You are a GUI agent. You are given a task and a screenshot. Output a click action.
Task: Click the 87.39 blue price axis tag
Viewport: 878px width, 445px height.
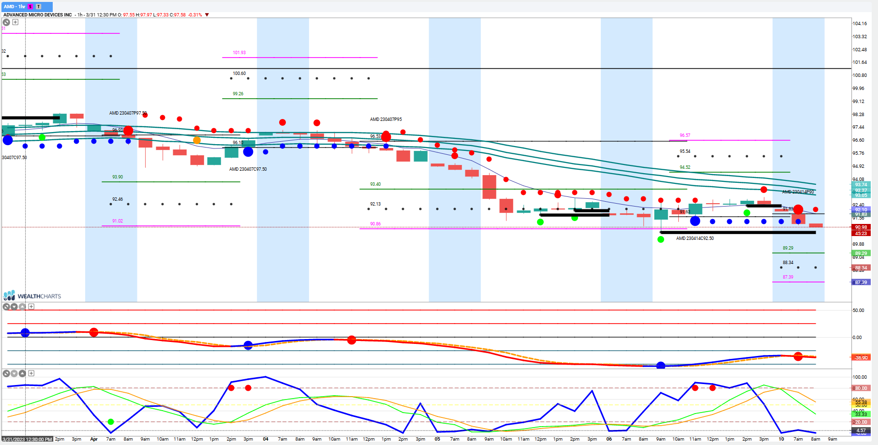[x=861, y=282]
